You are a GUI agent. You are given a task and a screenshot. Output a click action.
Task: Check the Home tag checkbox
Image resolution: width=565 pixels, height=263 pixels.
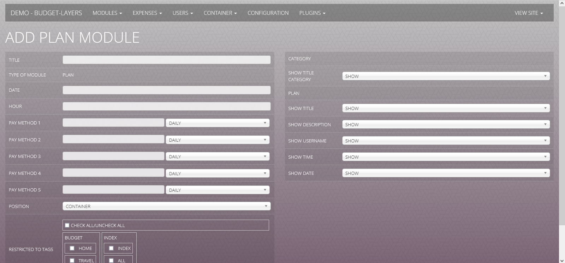(72, 248)
